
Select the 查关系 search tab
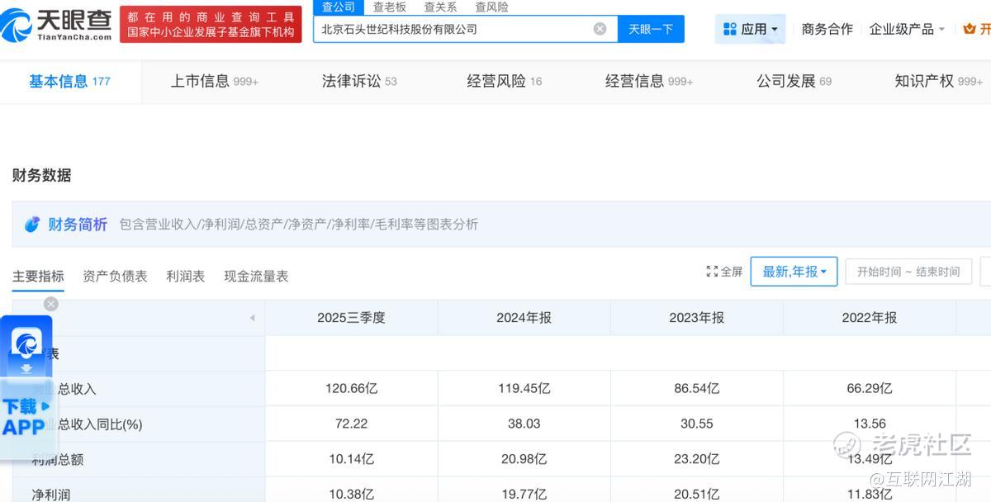point(441,7)
